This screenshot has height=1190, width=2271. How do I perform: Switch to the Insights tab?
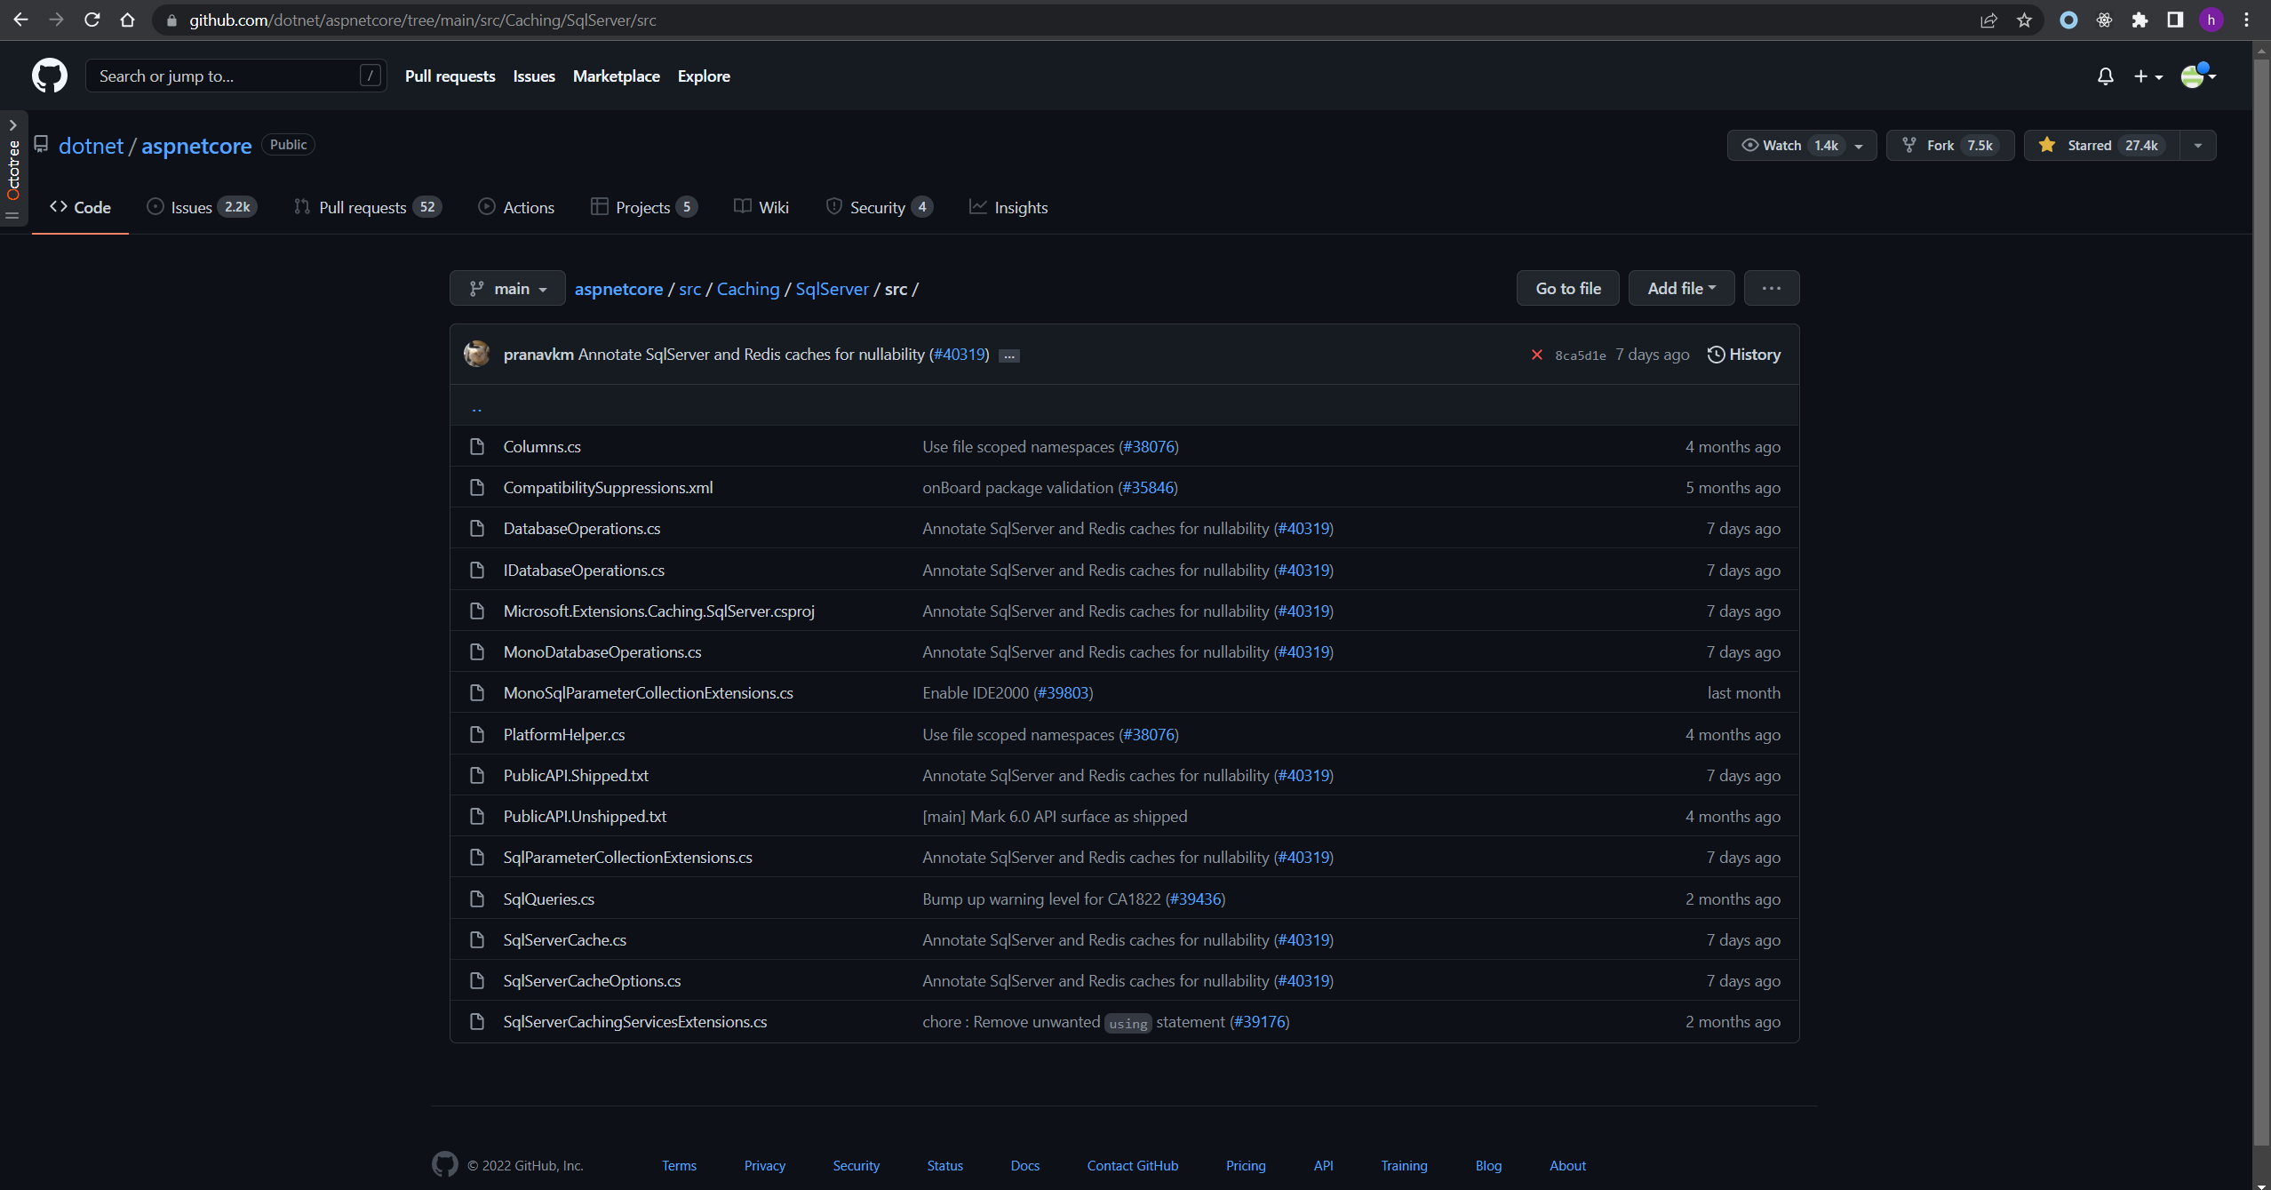[1008, 207]
